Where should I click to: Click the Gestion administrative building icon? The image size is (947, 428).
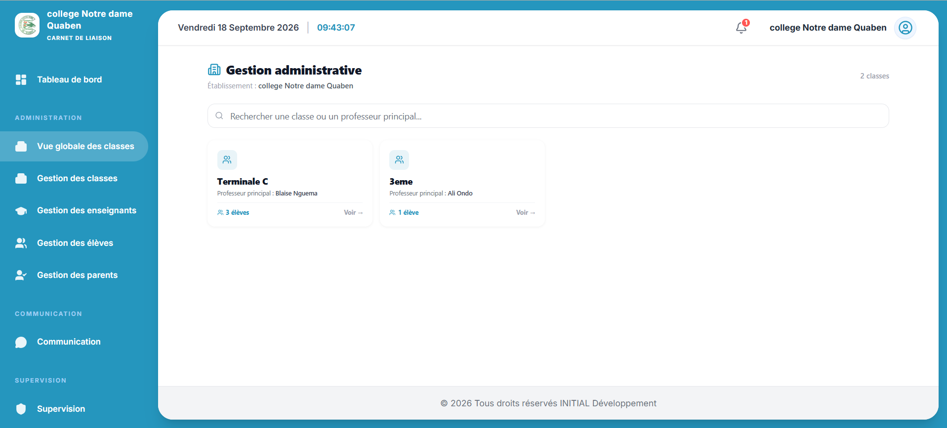(214, 70)
